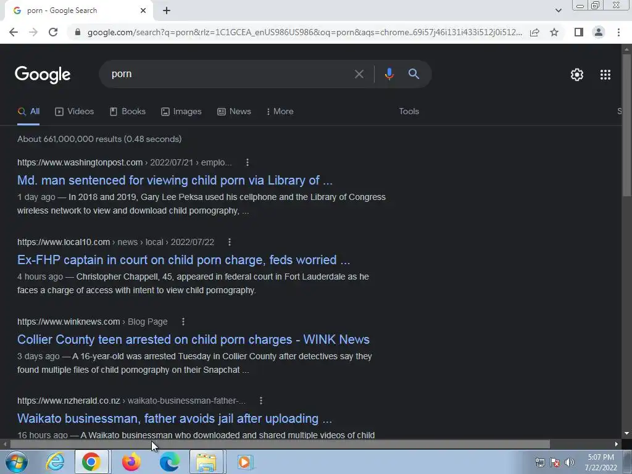The width and height of the screenshot is (632, 474).
Task: Open Chrome profile avatar
Action: pyautogui.click(x=599, y=32)
